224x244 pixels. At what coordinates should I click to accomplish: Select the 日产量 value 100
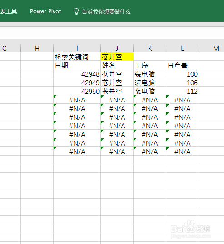(x=182, y=74)
